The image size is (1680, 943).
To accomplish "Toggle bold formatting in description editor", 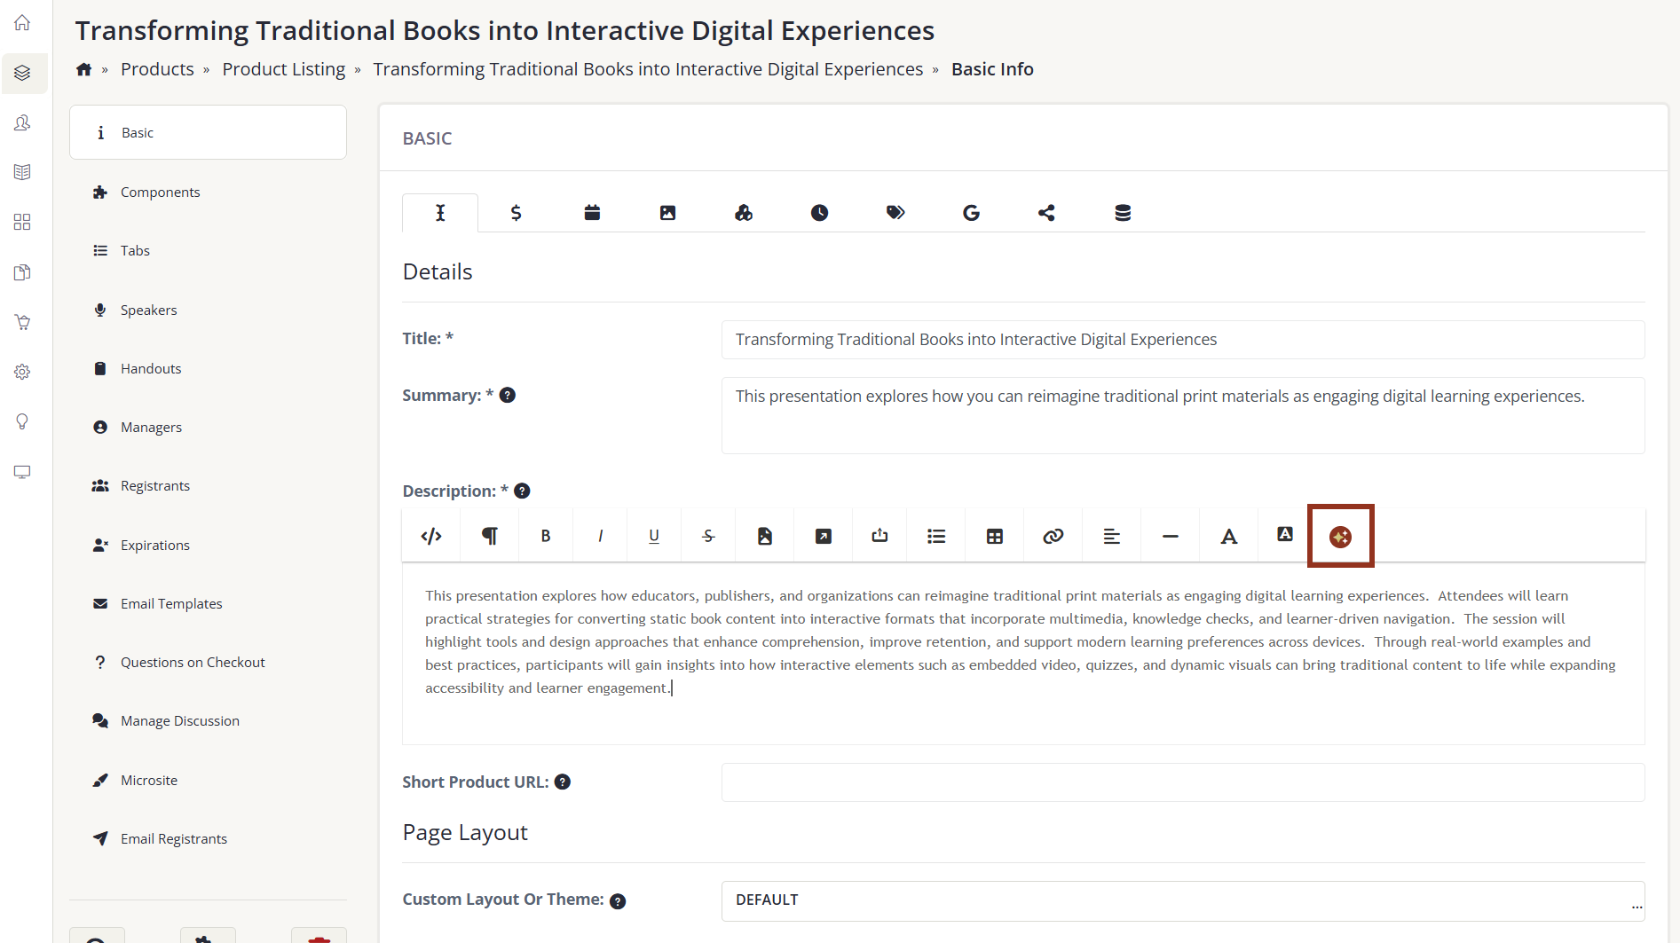I will click(545, 536).
